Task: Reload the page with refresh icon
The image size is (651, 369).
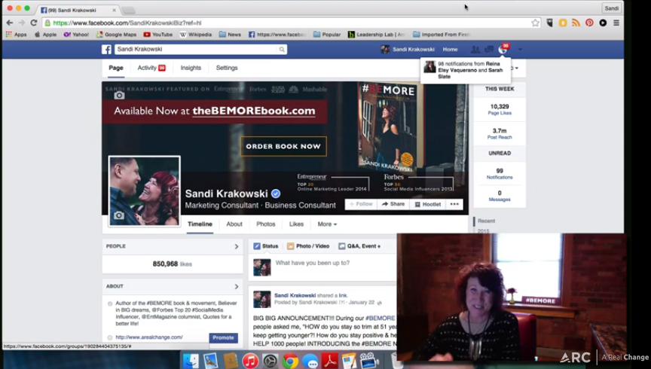Action: 34,23
